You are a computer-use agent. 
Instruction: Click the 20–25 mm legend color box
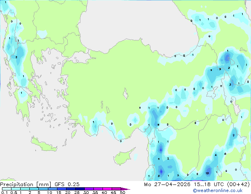coord(70,189)
